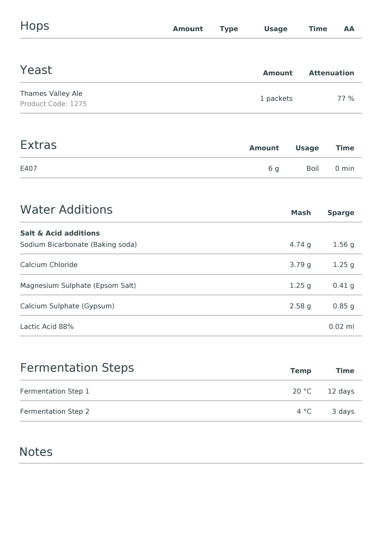The width and height of the screenshot is (382, 540).
Task: Click Calcium Sulphate (Gypsum) sparge value 0.85 g
Action: (x=343, y=306)
